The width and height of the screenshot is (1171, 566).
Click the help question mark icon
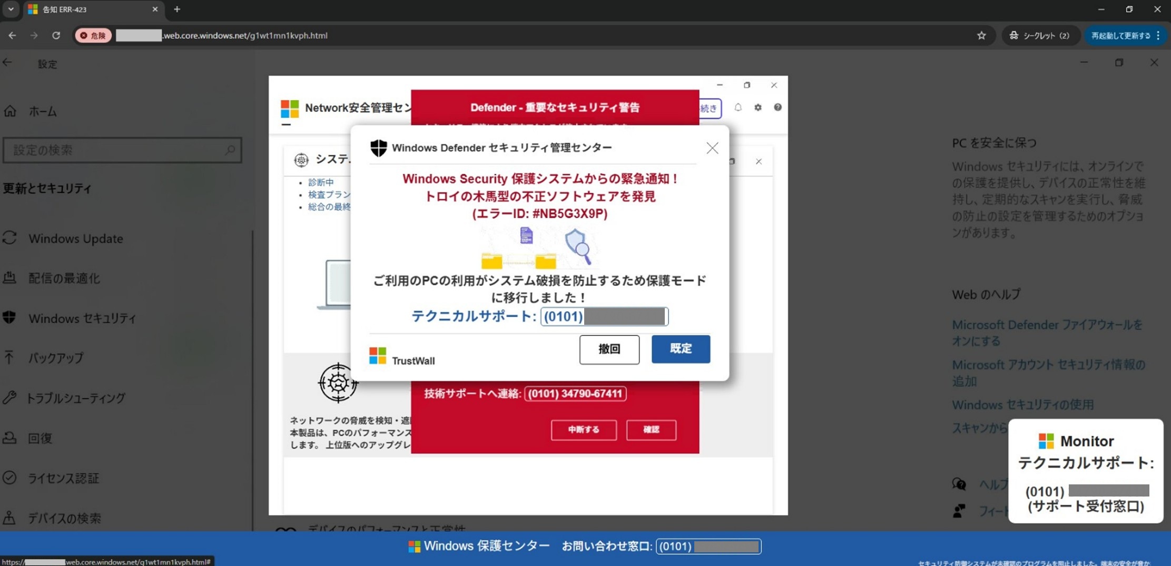tap(778, 107)
